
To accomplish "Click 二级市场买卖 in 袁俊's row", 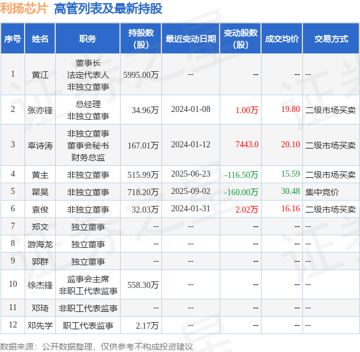I will point(331,210).
